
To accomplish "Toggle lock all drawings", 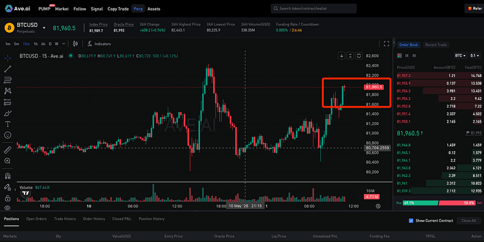I will 8,198.
